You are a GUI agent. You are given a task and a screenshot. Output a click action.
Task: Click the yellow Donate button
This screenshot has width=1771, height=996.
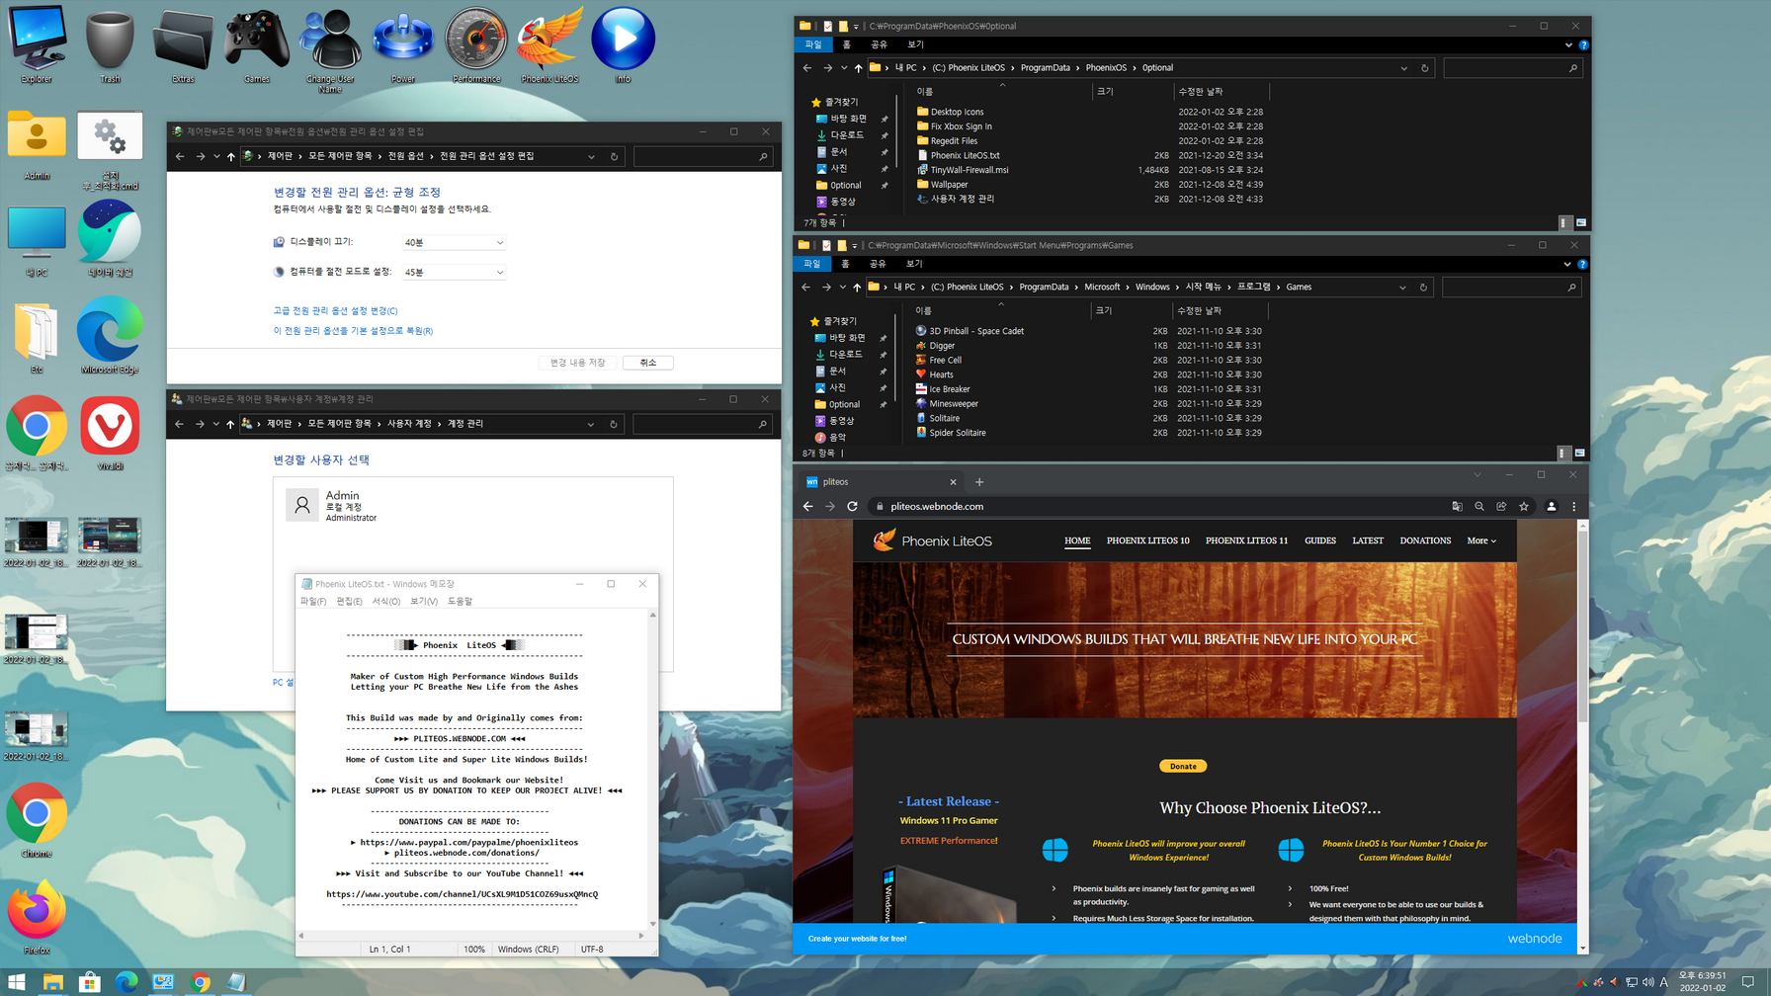tap(1182, 766)
